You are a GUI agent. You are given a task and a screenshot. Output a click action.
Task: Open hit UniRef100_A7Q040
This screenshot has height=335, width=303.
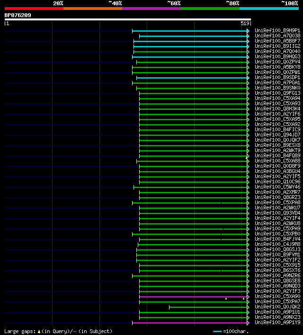coord(277,51)
